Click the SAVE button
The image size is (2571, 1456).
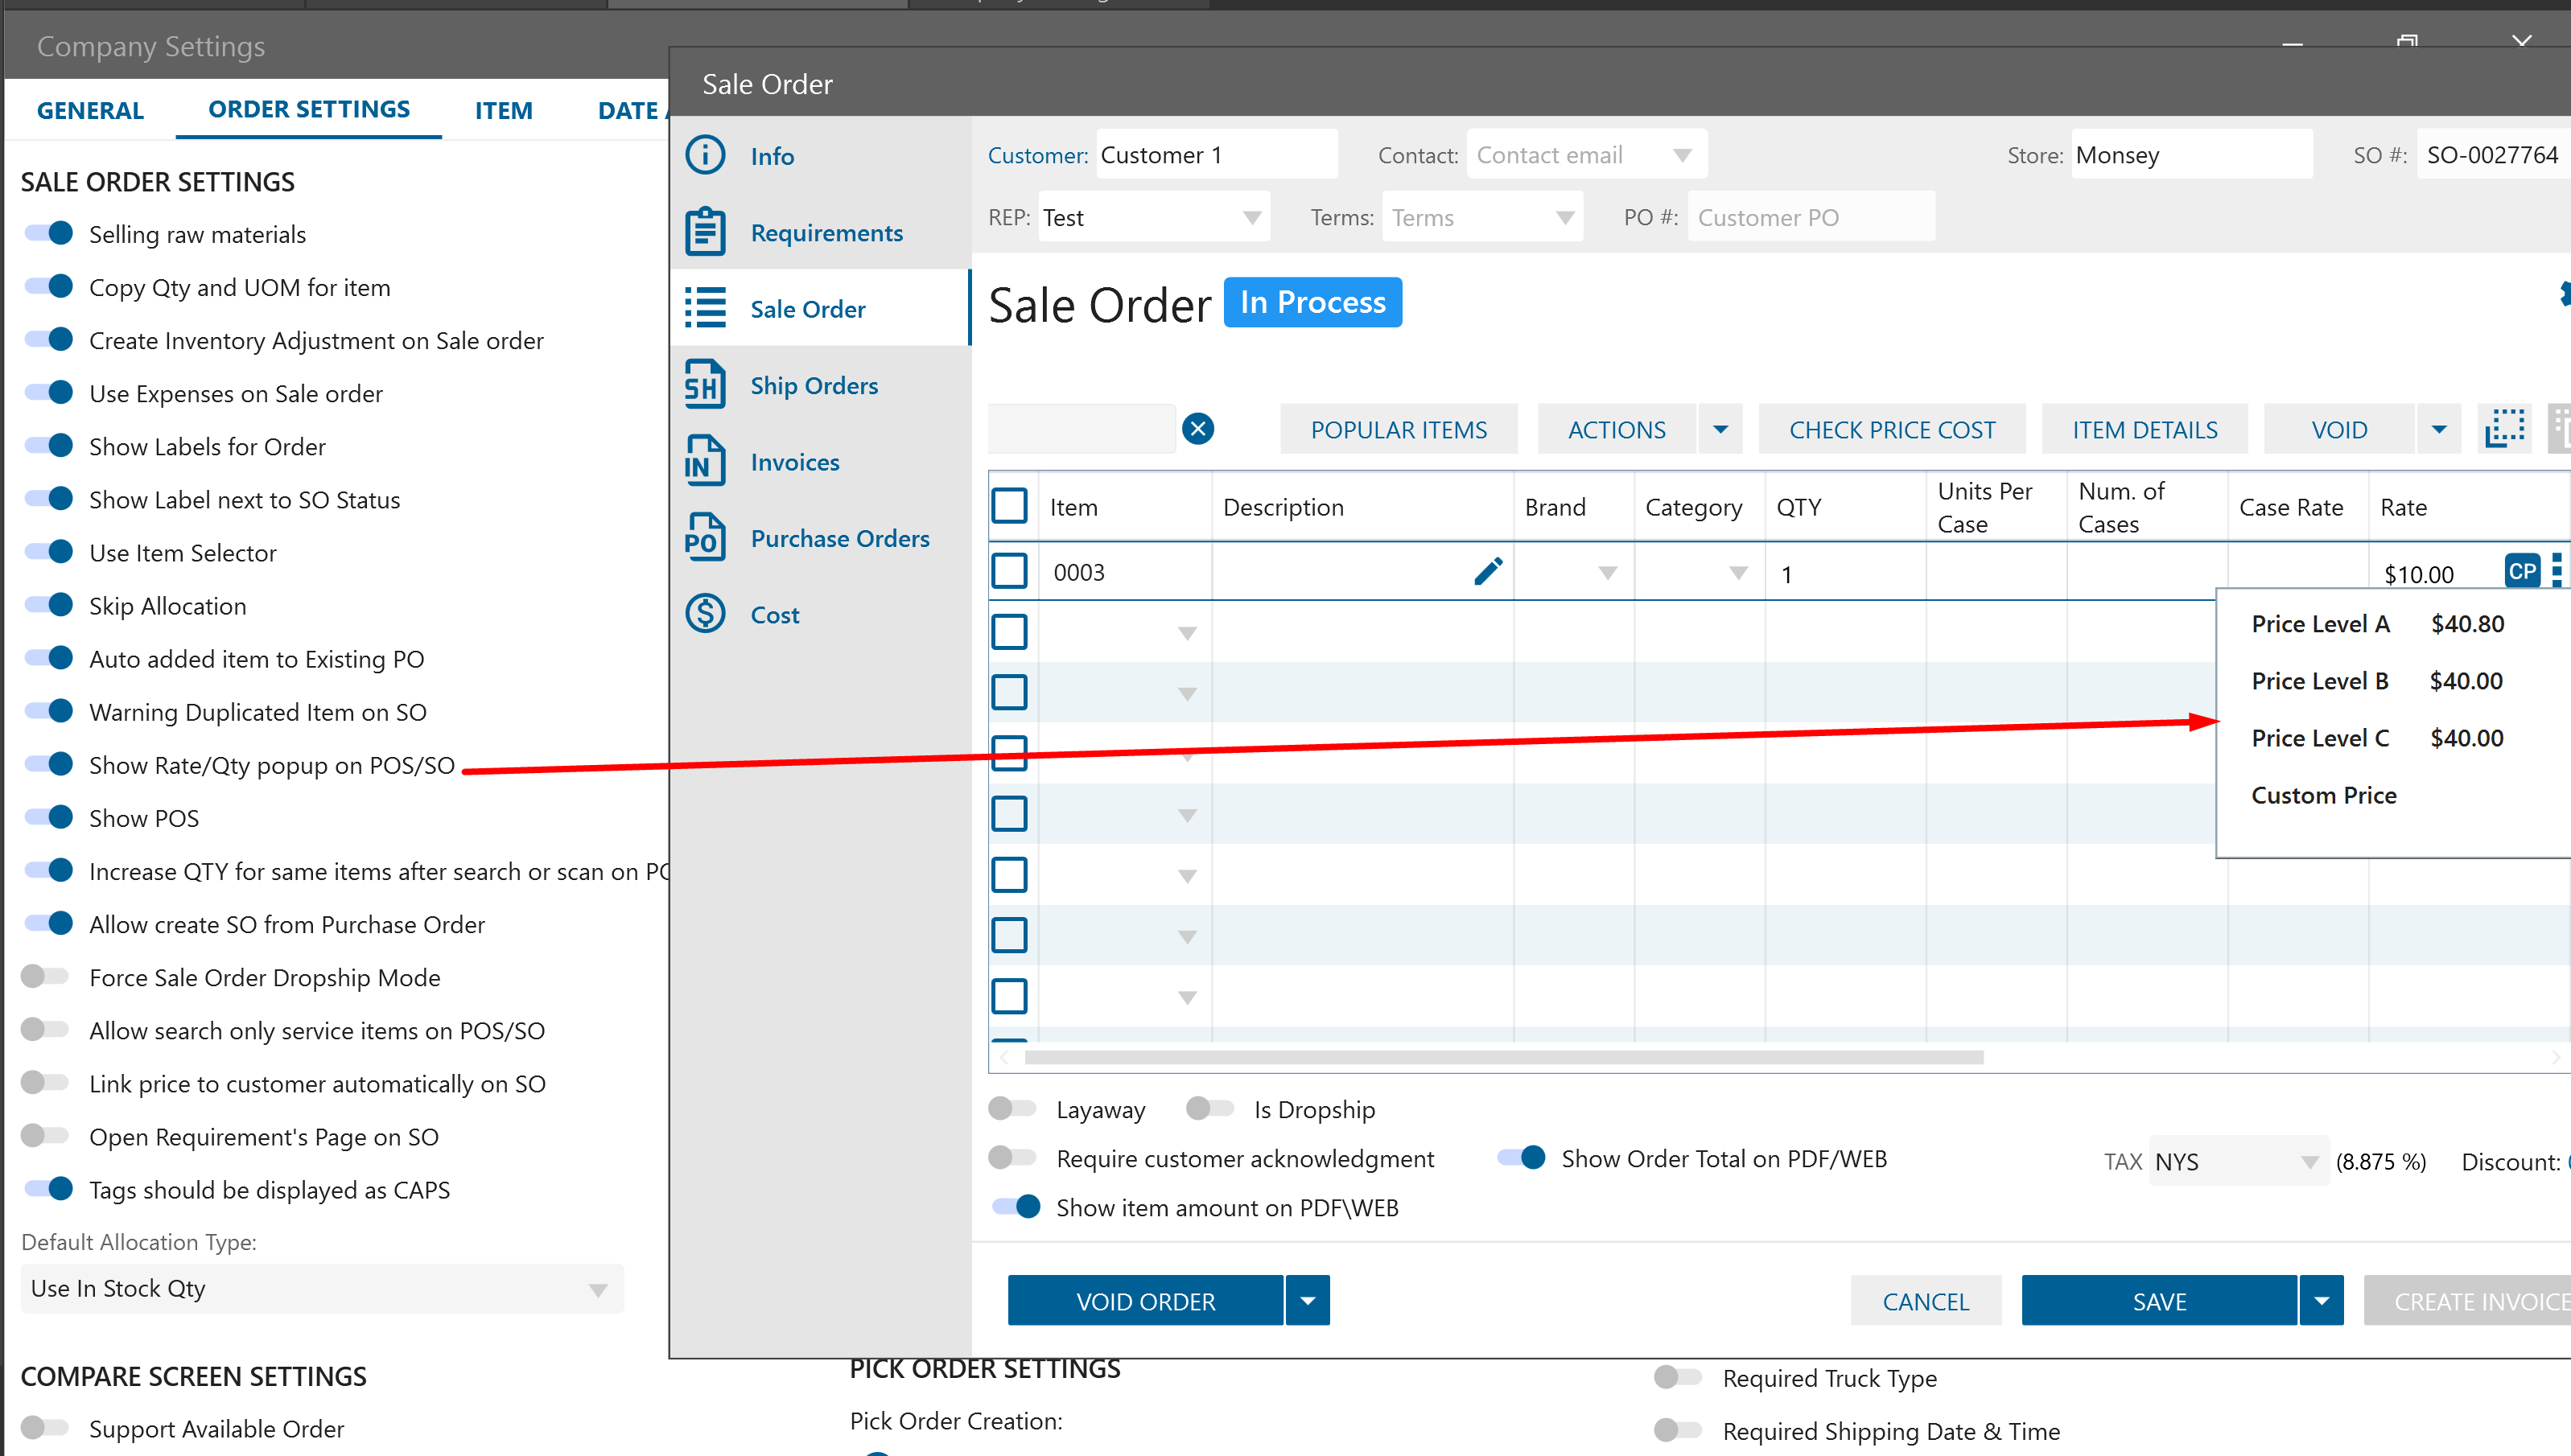pyautogui.click(x=2158, y=1301)
